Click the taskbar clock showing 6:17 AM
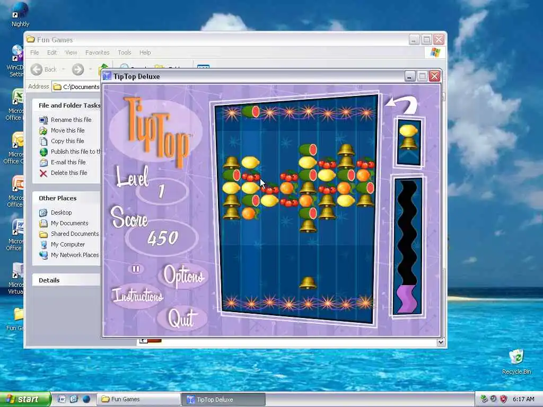 pyautogui.click(x=523, y=400)
